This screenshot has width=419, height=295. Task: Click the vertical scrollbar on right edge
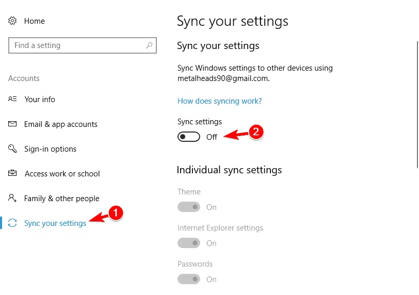[x=417, y=105]
